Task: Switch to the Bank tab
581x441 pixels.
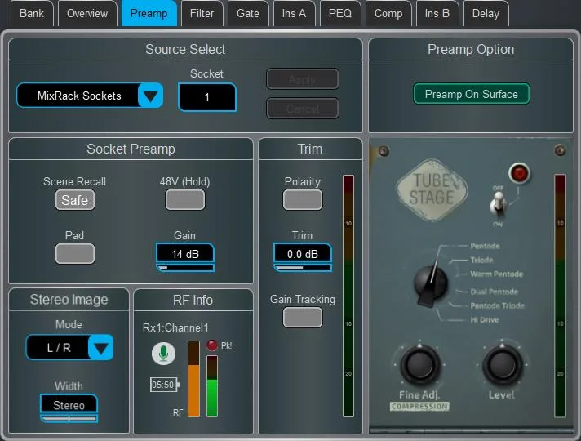Action: pyautogui.click(x=32, y=13)
